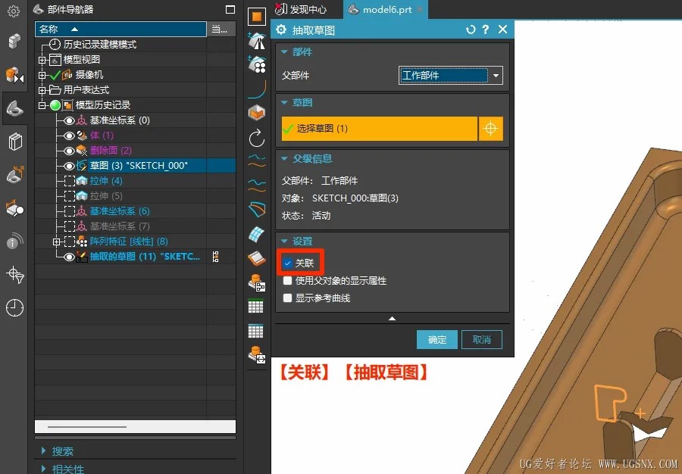Toggle visibility of 基准坐标系 (6)
682x474 pixels.
point(70,211)
